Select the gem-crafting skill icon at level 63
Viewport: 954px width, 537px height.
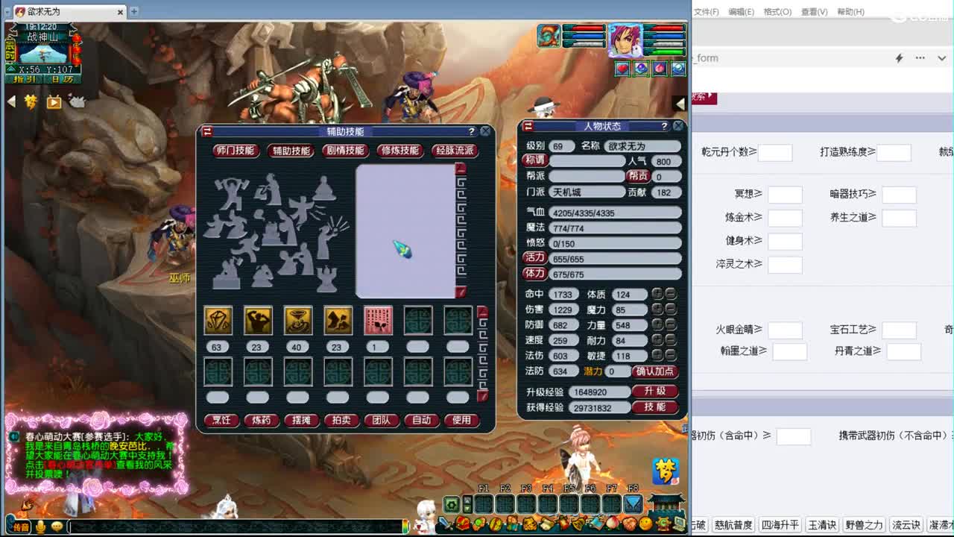click(218, 321)
